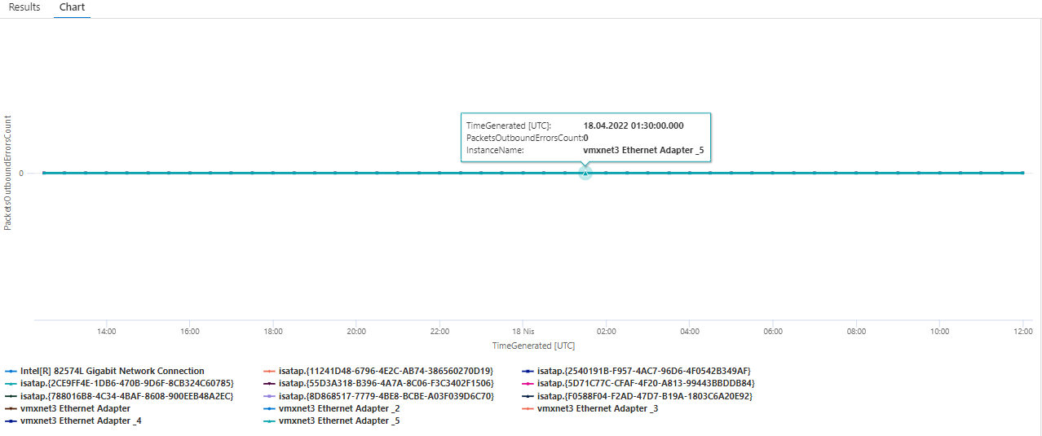Switch to the Results tab
The width and height of the screenshot is (1042, 436).
[x=24, y=7]
